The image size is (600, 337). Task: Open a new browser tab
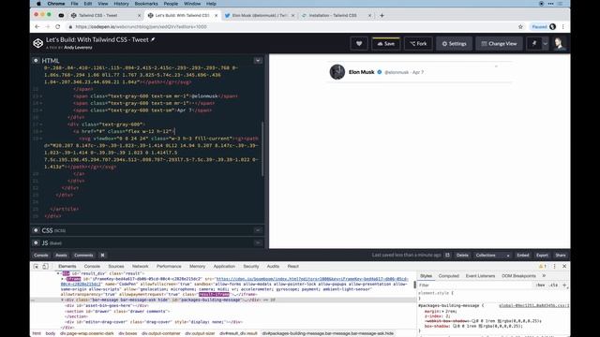382,16
